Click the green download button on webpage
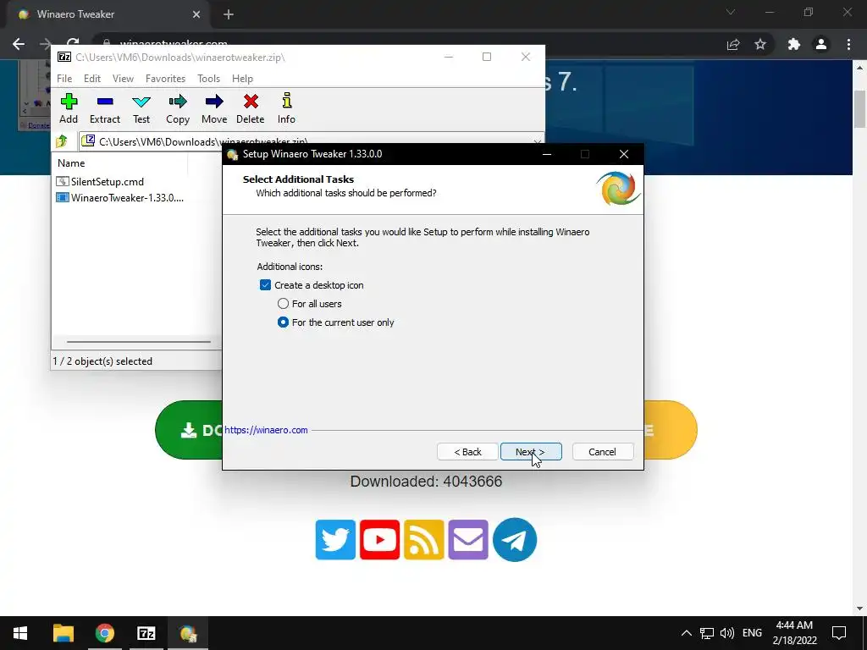Image resolution: width=867 pixels, height=650 pixels. pos(189,430)
